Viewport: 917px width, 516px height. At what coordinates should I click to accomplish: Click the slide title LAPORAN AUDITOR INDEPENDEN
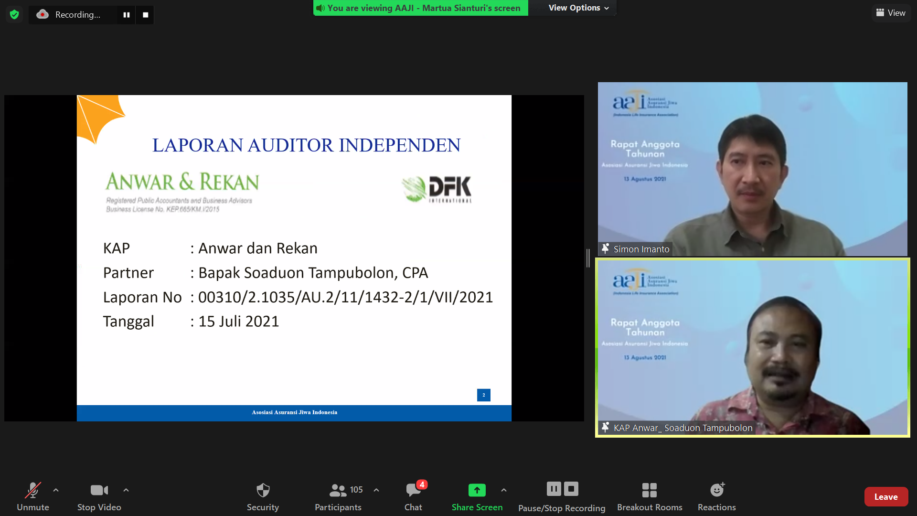point(306,145)
